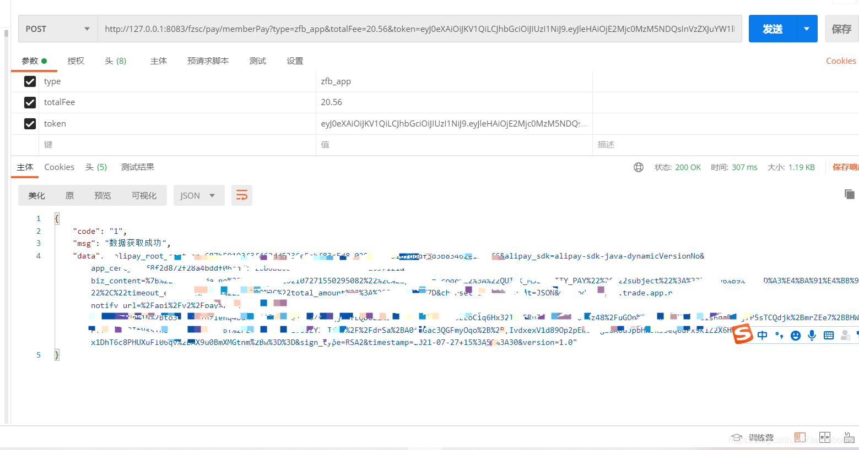Switch to the two-pane layout icon
The height and width of the screenshot is (450, 859).
click(x=825, y=437)
